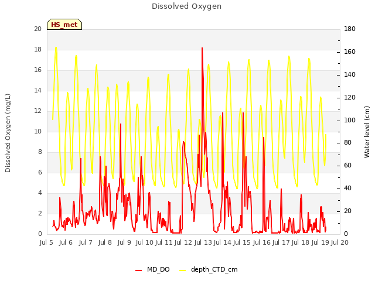
Task: Click the highest yellow water level peak near Jul 5
Action: point(56,47)
